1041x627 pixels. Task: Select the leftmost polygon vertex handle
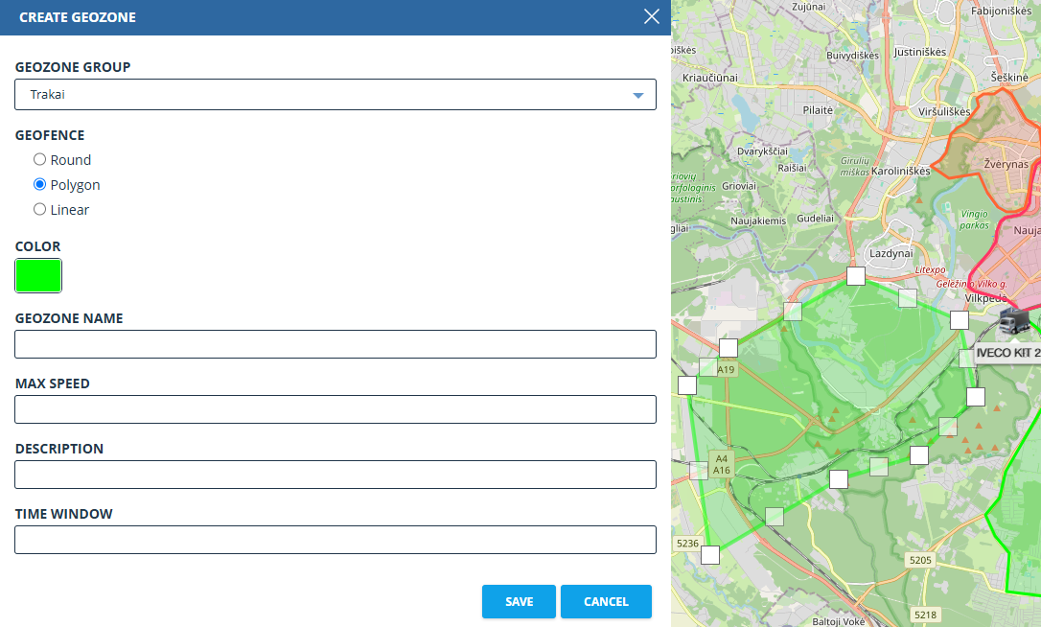click(x=687, y=385)
